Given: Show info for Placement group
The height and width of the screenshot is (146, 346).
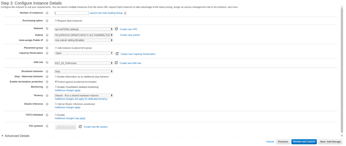Looking at the screenshot, I should pyautogui.click(x=47, y=48).
